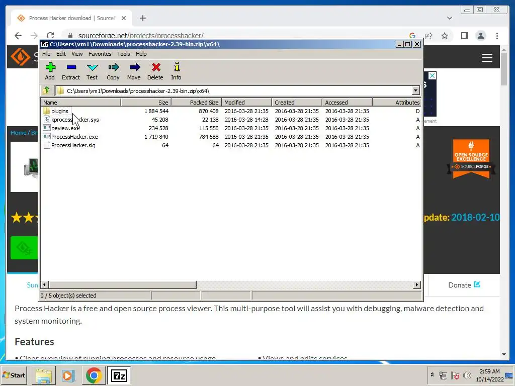Sort by the Accessed column header
The height and width of the screenshot is (386, 515).
pos(347,103)
